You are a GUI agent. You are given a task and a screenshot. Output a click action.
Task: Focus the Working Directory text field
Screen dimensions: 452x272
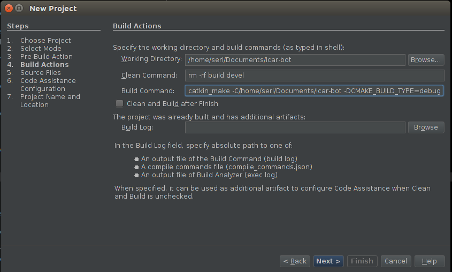(295, 60)
